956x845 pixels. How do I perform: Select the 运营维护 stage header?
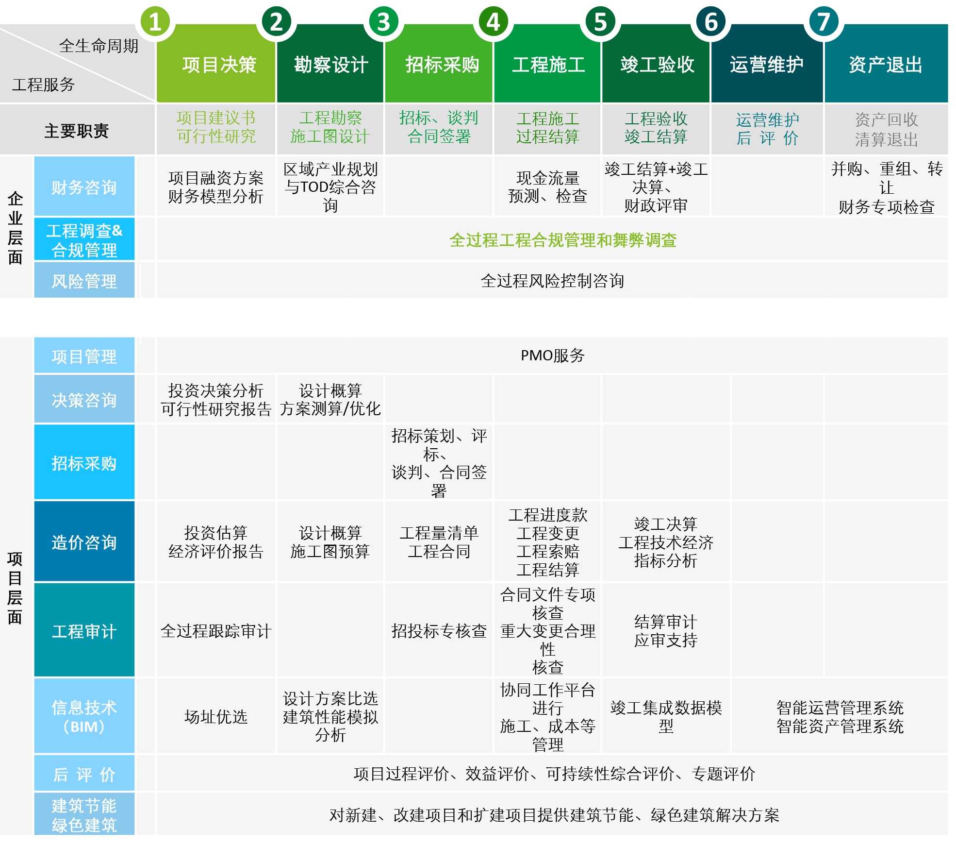click(x=767, y=65)
